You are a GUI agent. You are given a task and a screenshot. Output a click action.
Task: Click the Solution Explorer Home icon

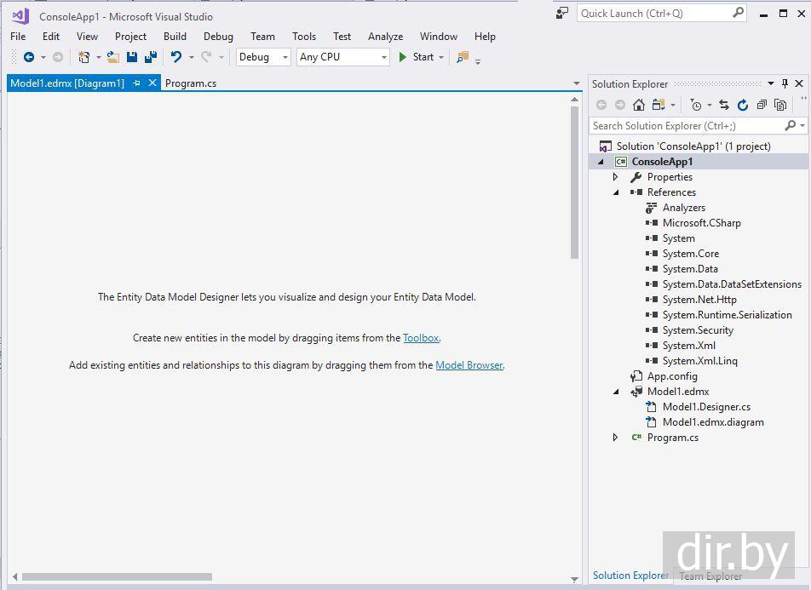pos(638,105)
